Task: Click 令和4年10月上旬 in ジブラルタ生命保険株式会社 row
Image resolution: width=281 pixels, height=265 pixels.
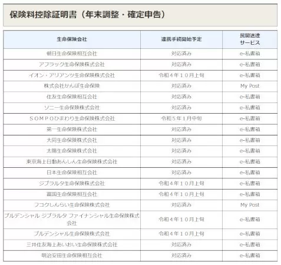Action: tap(181, 183)
